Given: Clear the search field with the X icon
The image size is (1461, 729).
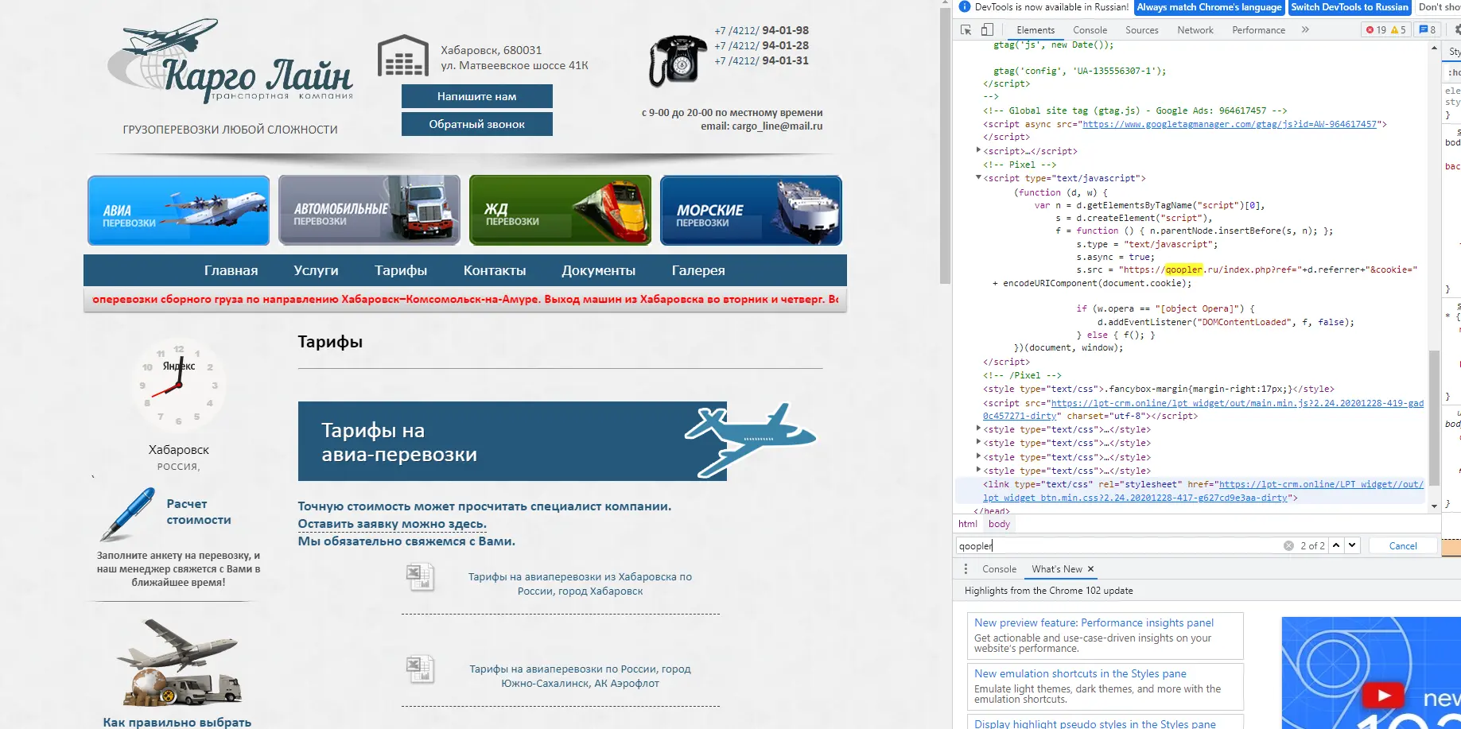Looking at the screenshot, I should (1288, 545).
